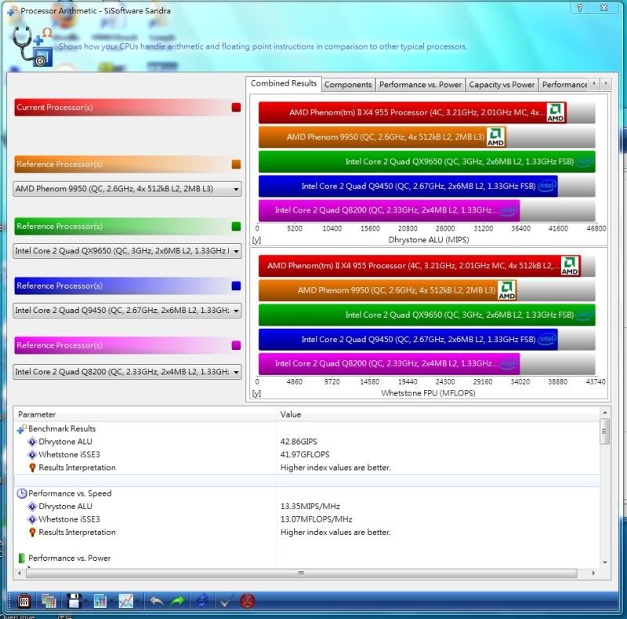Click the 13.07MFLOPS/MHz value
Viewport: 627px width, 619px height.
click(x=316, y=519)
